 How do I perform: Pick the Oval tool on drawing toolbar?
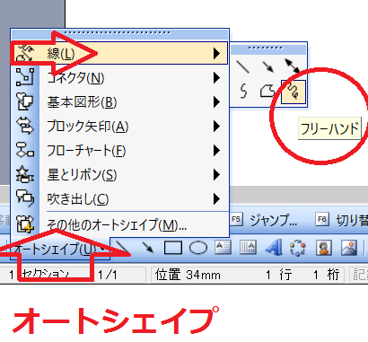tap(198, 248)
